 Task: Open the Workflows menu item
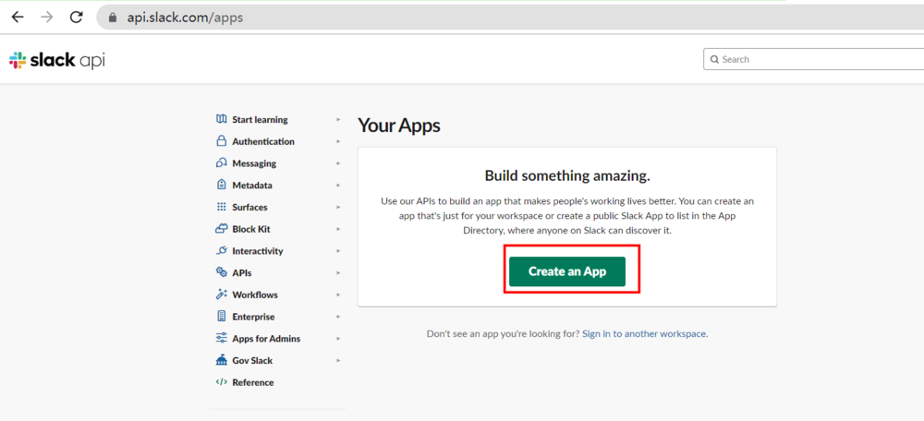pos(255,295)
